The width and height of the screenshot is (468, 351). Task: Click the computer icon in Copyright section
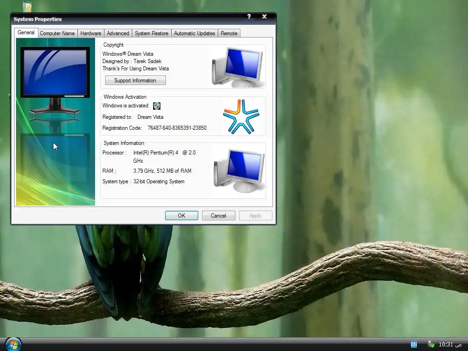(x=238, y=67)
